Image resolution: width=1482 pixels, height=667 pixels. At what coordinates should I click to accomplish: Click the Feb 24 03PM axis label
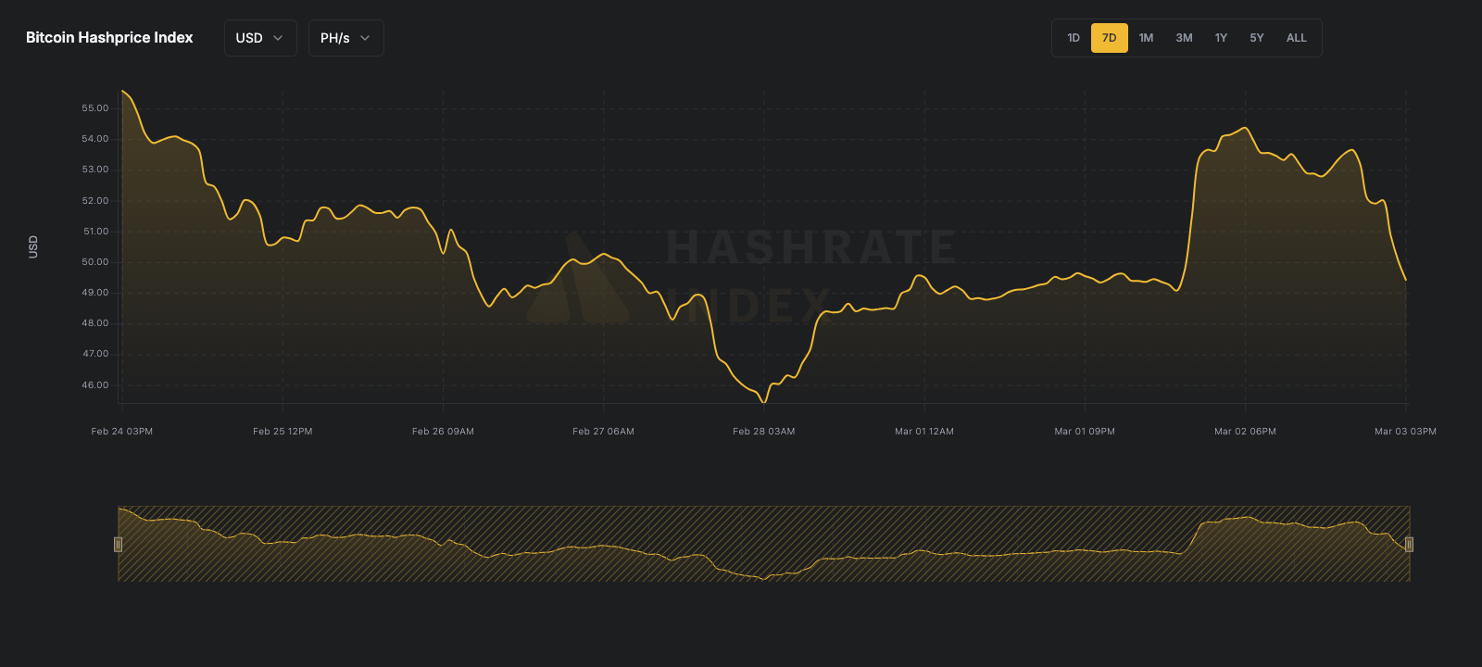coord(122,432)
